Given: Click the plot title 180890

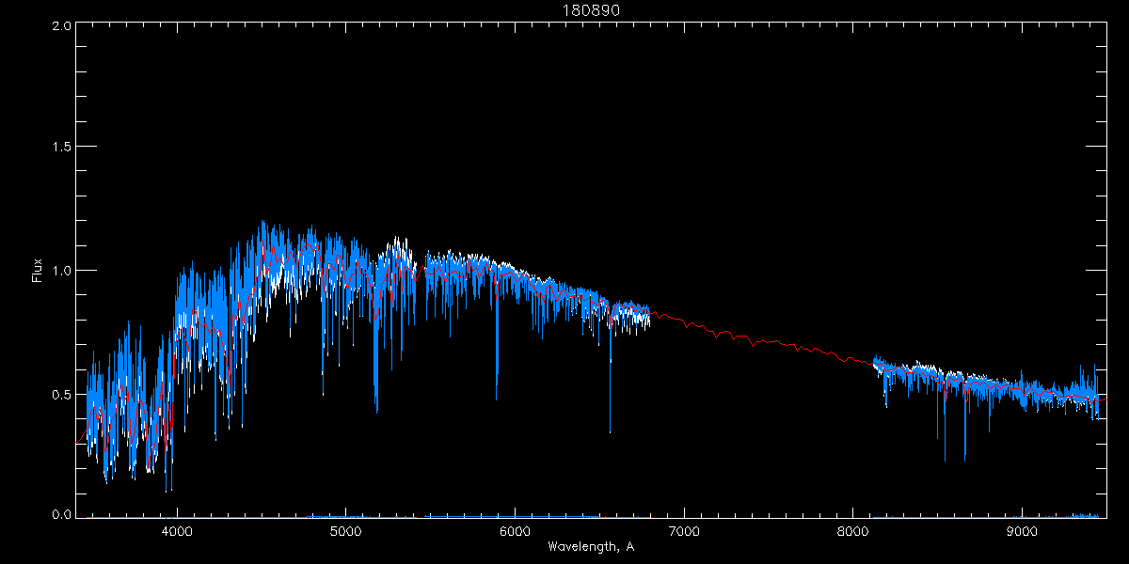Looking at the screenshot, I should pos(592,10).
